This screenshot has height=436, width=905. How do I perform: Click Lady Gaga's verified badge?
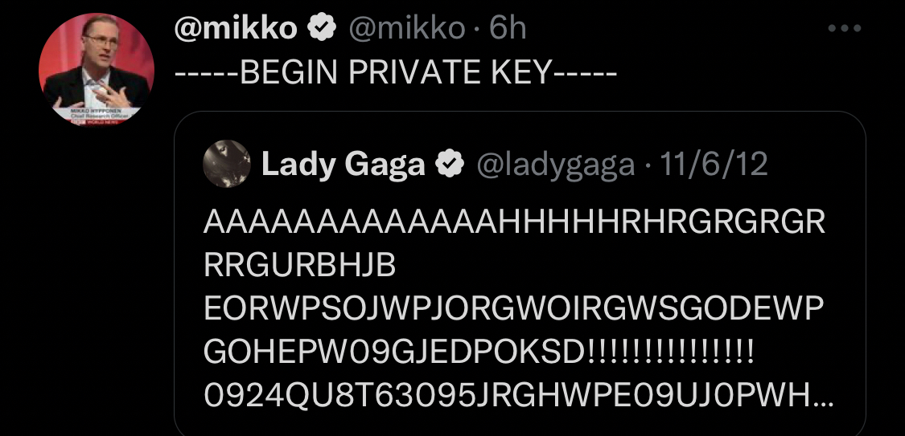pyautogui.click(x=449, y=165)
